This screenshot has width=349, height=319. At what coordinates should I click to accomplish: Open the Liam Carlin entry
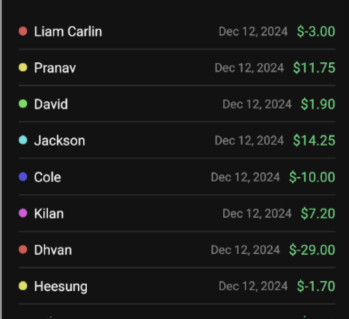177,31
